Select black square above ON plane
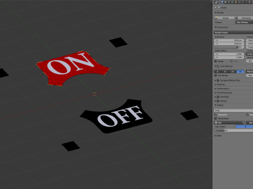253x189 pixels. tap(118, 42)
